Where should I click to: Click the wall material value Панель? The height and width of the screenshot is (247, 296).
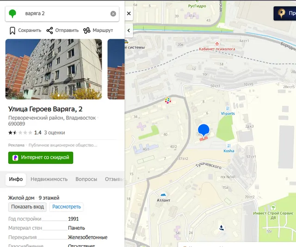point(76,228)
